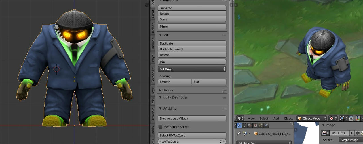This screenshot has width=363, height=144.
Task: Open the Add menu in 3D header
Action: click(x=276, y=119)
